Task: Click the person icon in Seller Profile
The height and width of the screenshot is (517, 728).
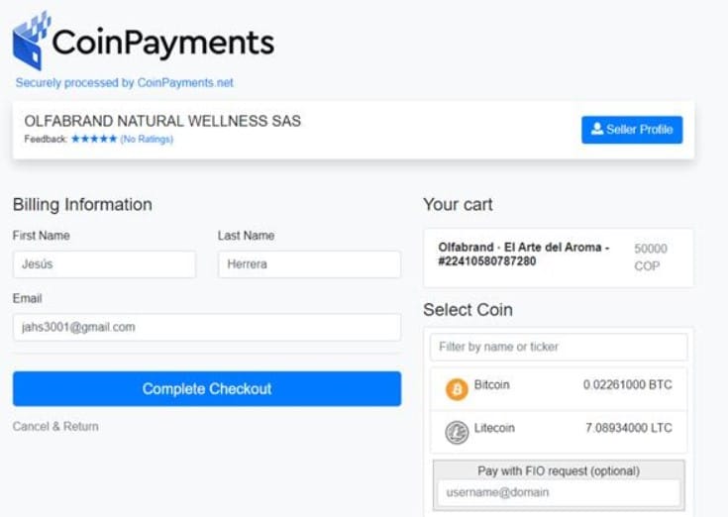Action: pos(596,129)
